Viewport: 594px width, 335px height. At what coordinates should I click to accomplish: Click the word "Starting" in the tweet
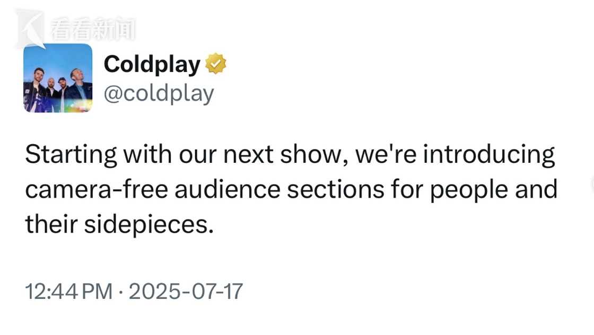(71, 155)
